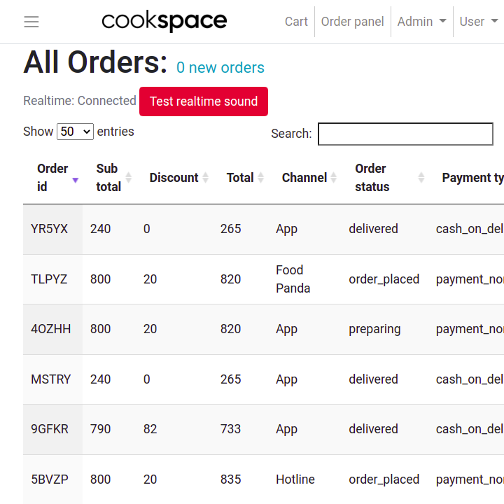Open the hamburger menu icon
The image size is (504, 504).
[31, 22]
